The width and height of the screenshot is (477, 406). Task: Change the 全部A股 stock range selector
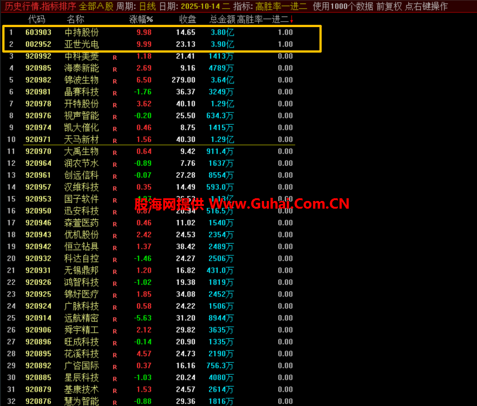pos(96,6)
